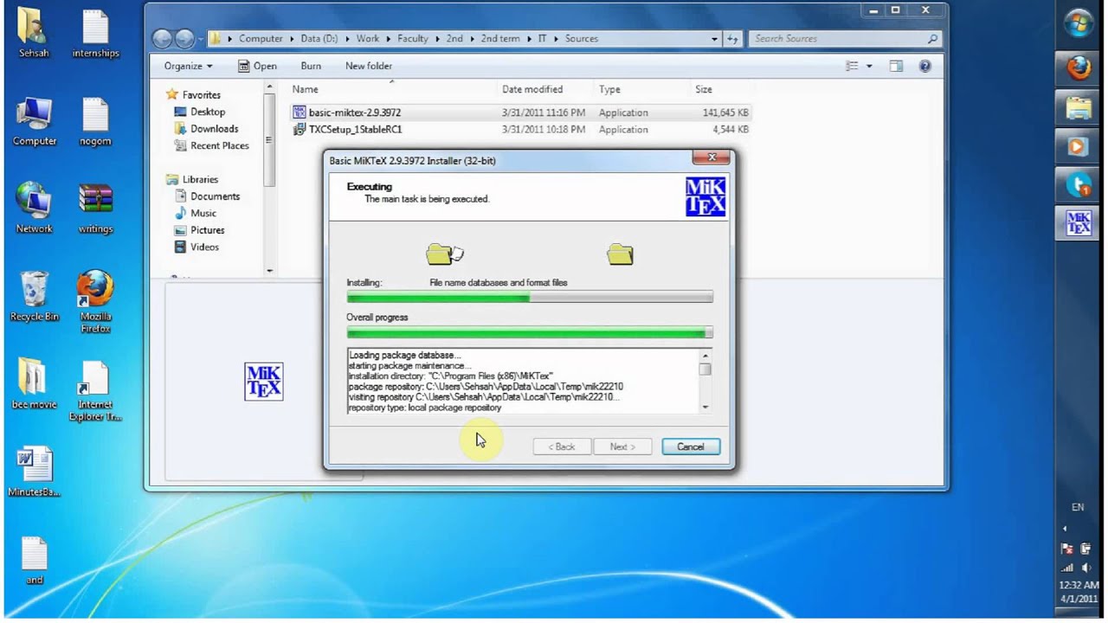Create a New folder in Explorer
1108x623 pixels.
tap(369, 66)
